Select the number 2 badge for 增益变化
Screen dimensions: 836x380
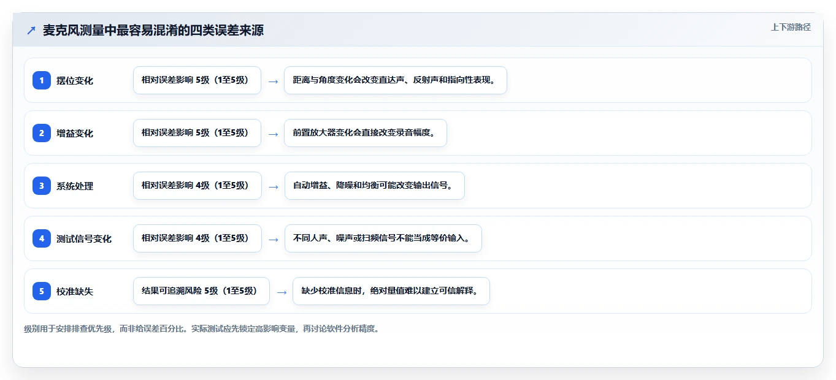(x=42, y=133)
